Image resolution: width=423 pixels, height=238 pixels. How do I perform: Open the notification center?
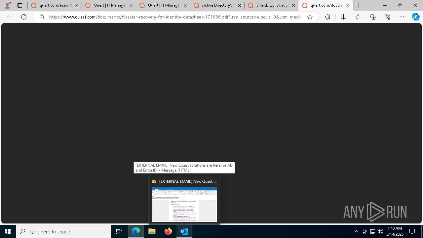click(412, 231)
